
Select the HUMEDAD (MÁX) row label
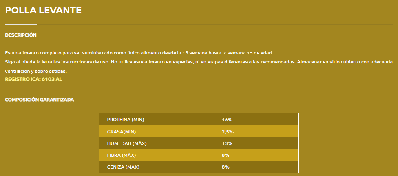(x=127, y=143)
